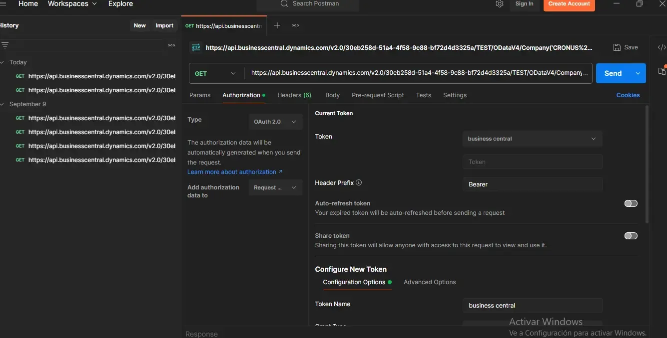Switch to the Headers (6) tab
This screenshot has width=667, height=338.
pyautogui.click(x=294, y=95)
